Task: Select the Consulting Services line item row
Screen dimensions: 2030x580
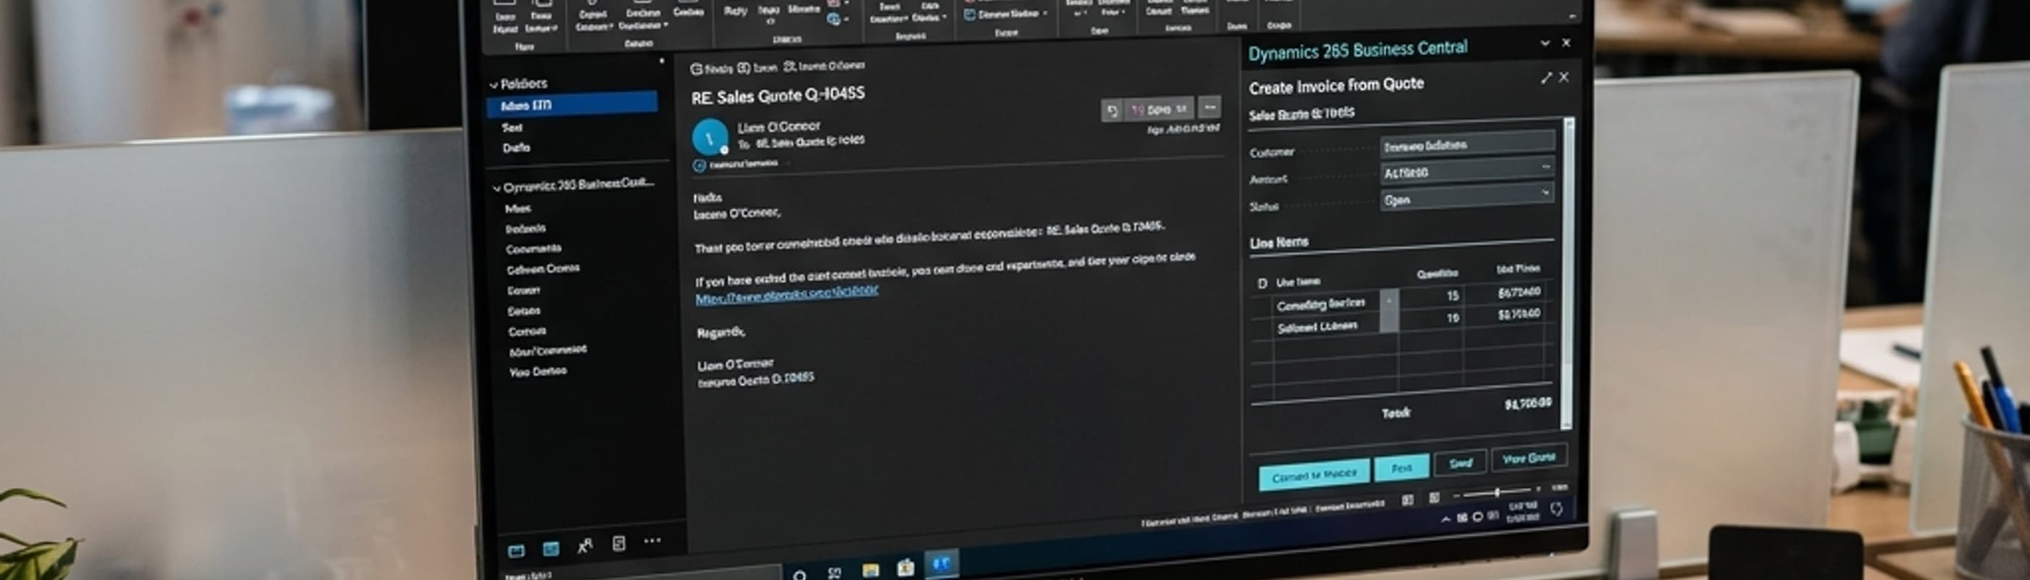Action: 1404,299
